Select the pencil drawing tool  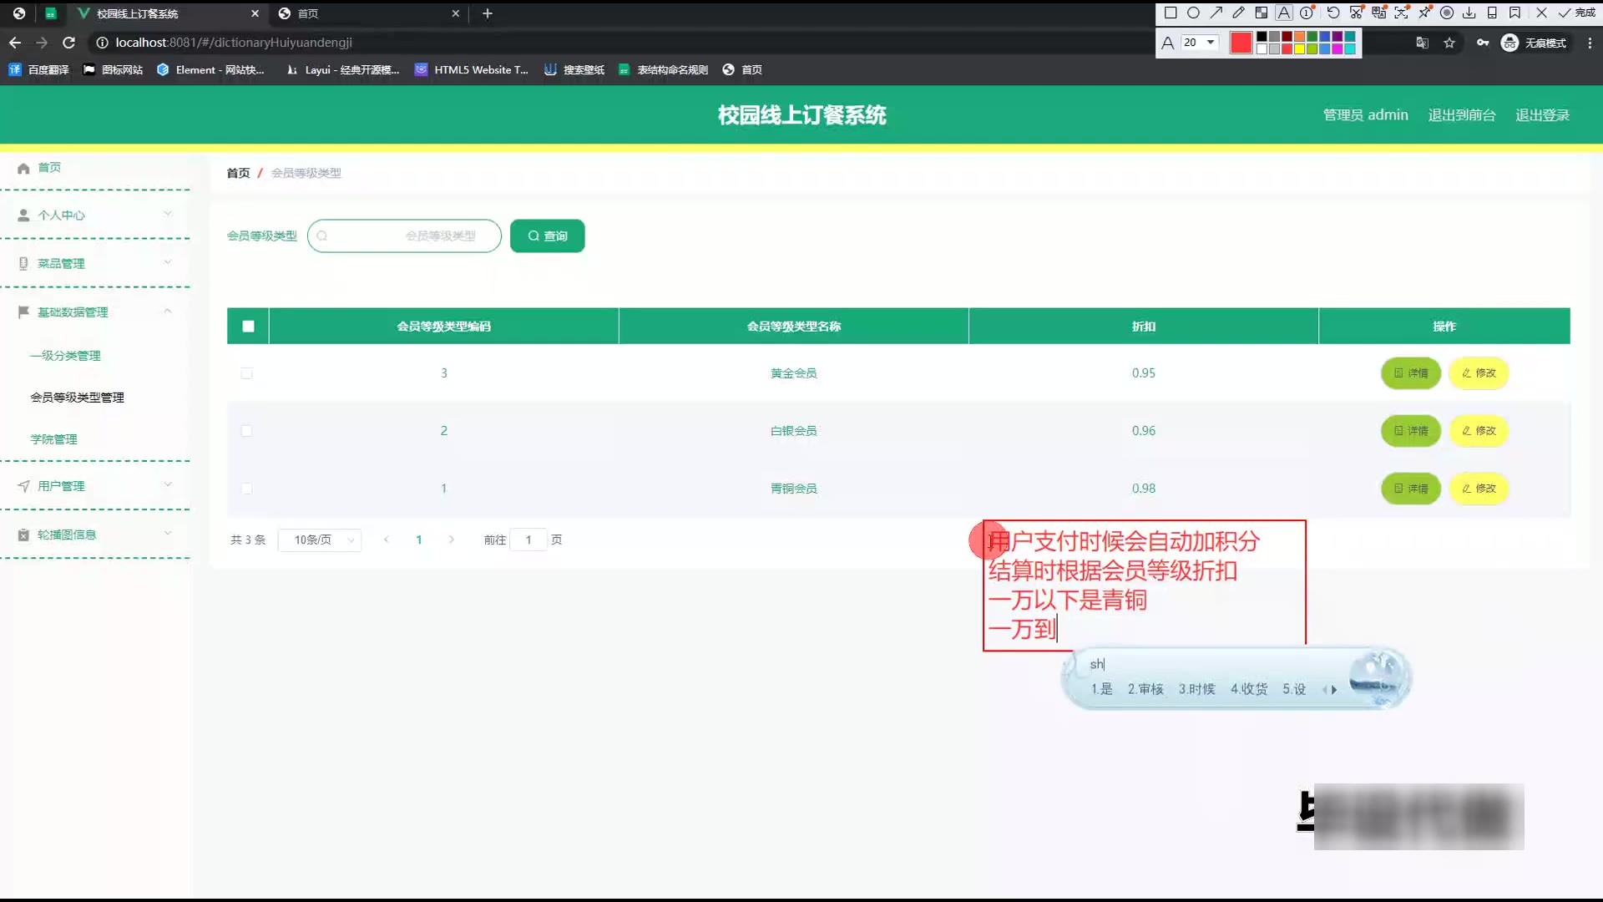click(1238, 13)
